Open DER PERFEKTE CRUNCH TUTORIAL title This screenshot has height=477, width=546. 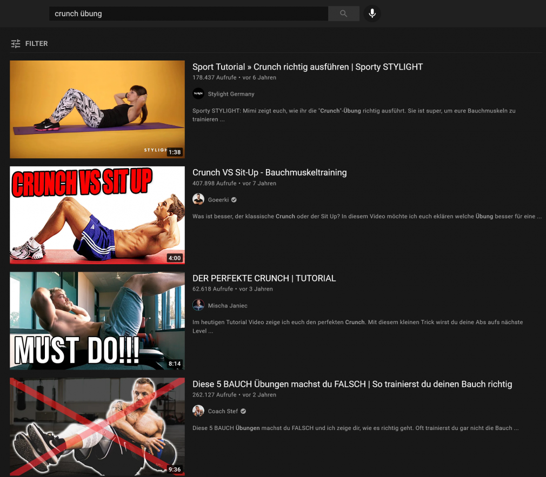tap(264, 278)
